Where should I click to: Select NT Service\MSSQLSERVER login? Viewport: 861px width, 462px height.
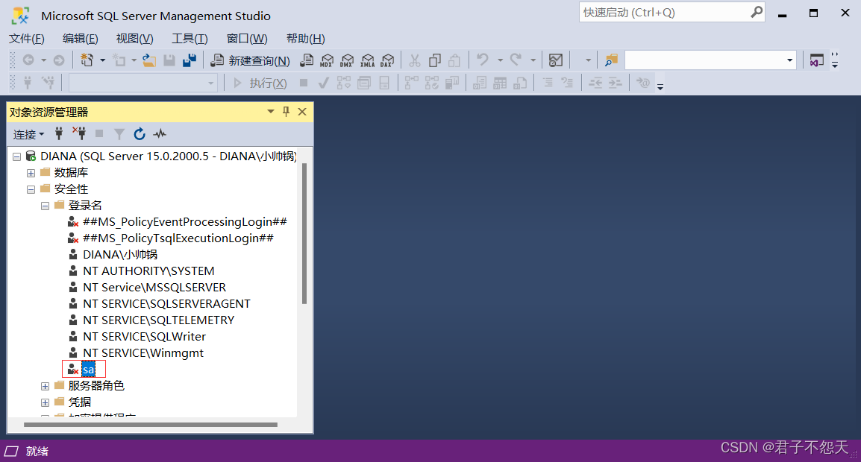coord(154,288)
